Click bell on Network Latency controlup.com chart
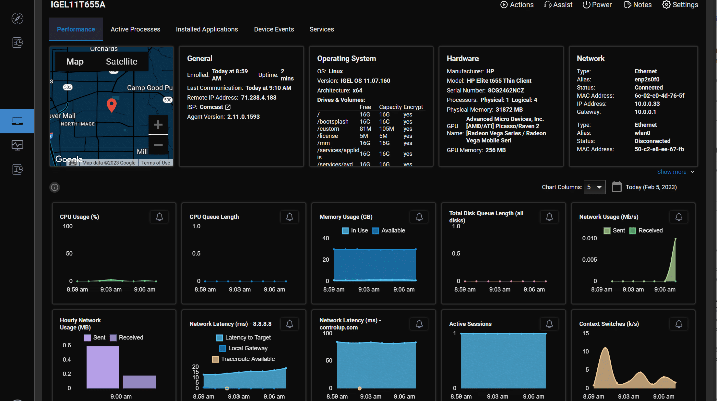This screenshot has width=717, height=401. pos(419,324)
